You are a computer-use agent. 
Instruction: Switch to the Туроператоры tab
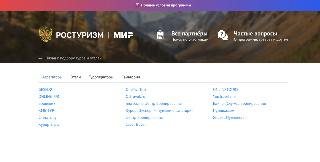click(101, 77)
